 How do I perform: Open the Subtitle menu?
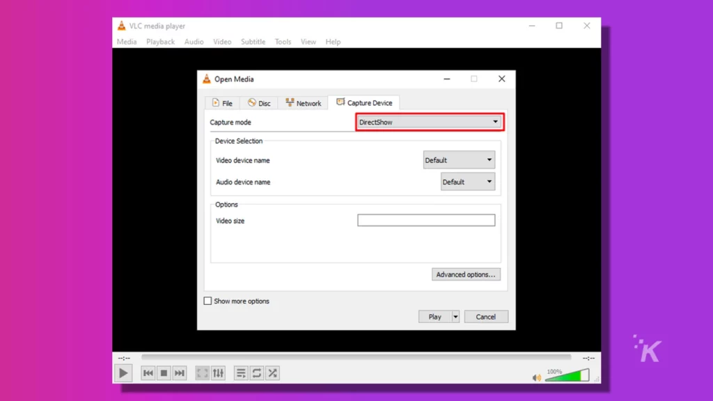253,42
